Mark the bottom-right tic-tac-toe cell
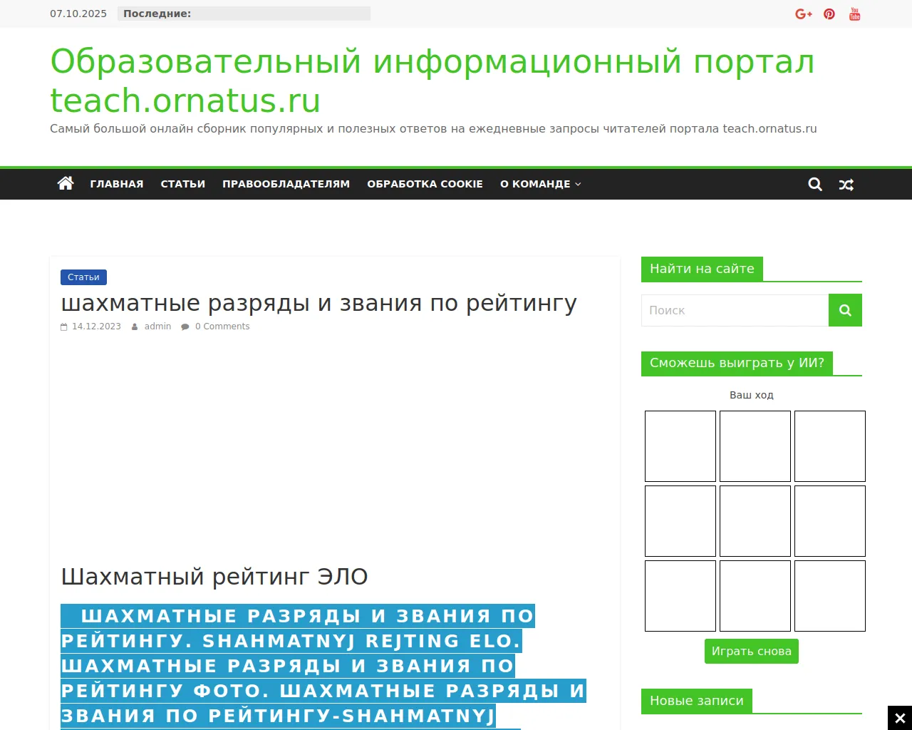912x730 pixels. coord(830,596)
